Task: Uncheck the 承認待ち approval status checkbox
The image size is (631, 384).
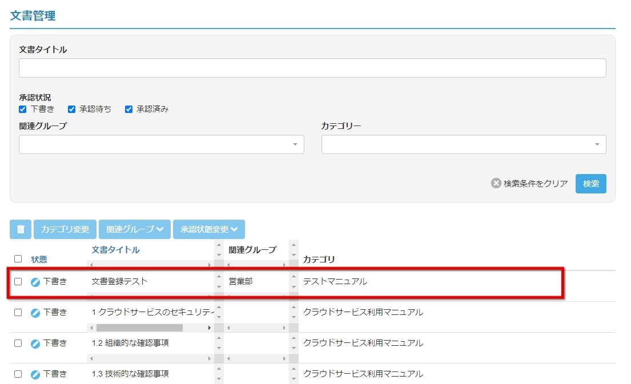Action: click(71, 110)
